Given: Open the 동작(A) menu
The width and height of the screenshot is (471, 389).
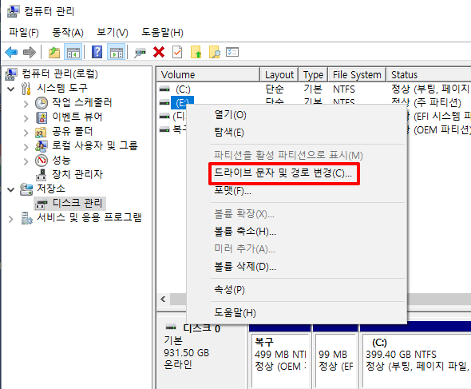Looking at the screenshot, I should 68,32.
